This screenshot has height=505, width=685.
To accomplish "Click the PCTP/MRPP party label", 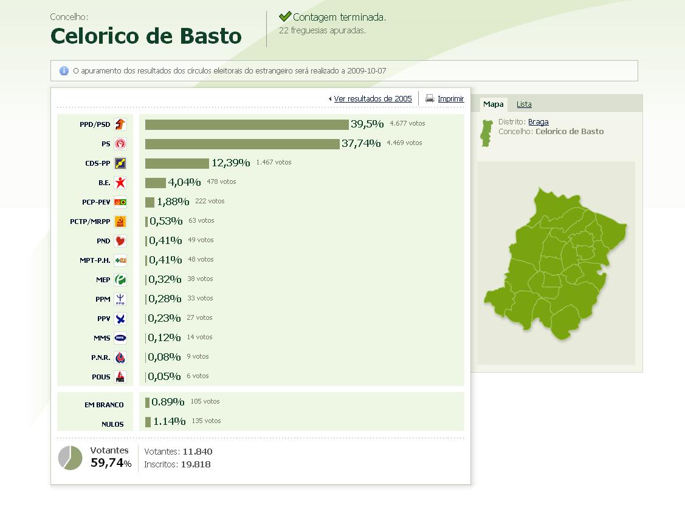I will (x=90, y=222).
